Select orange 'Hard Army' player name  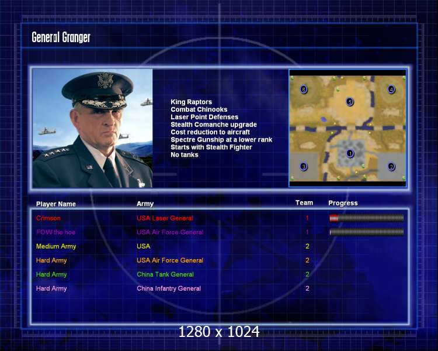[51, 260]
